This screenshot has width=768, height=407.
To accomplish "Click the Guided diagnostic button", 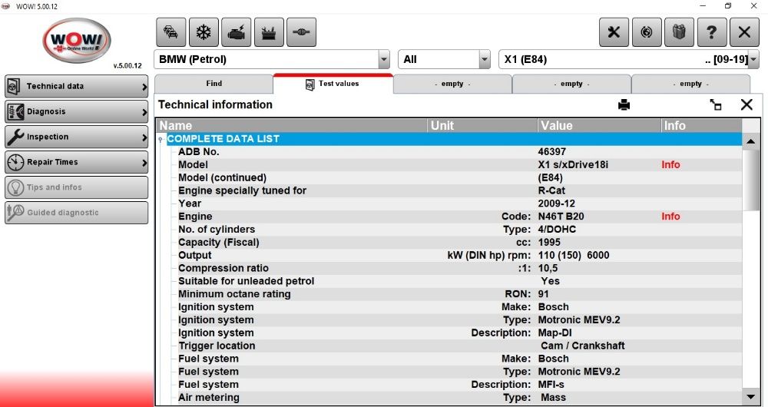I will click(76, 213).
